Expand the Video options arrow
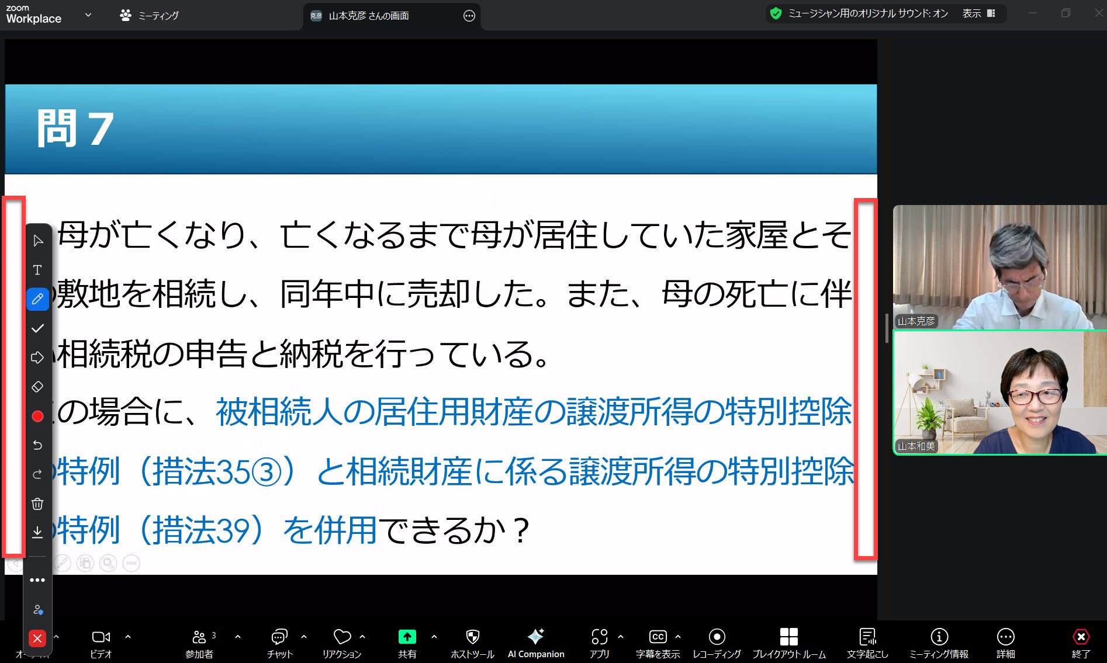 pyautogui.click(x=128, y=637)
